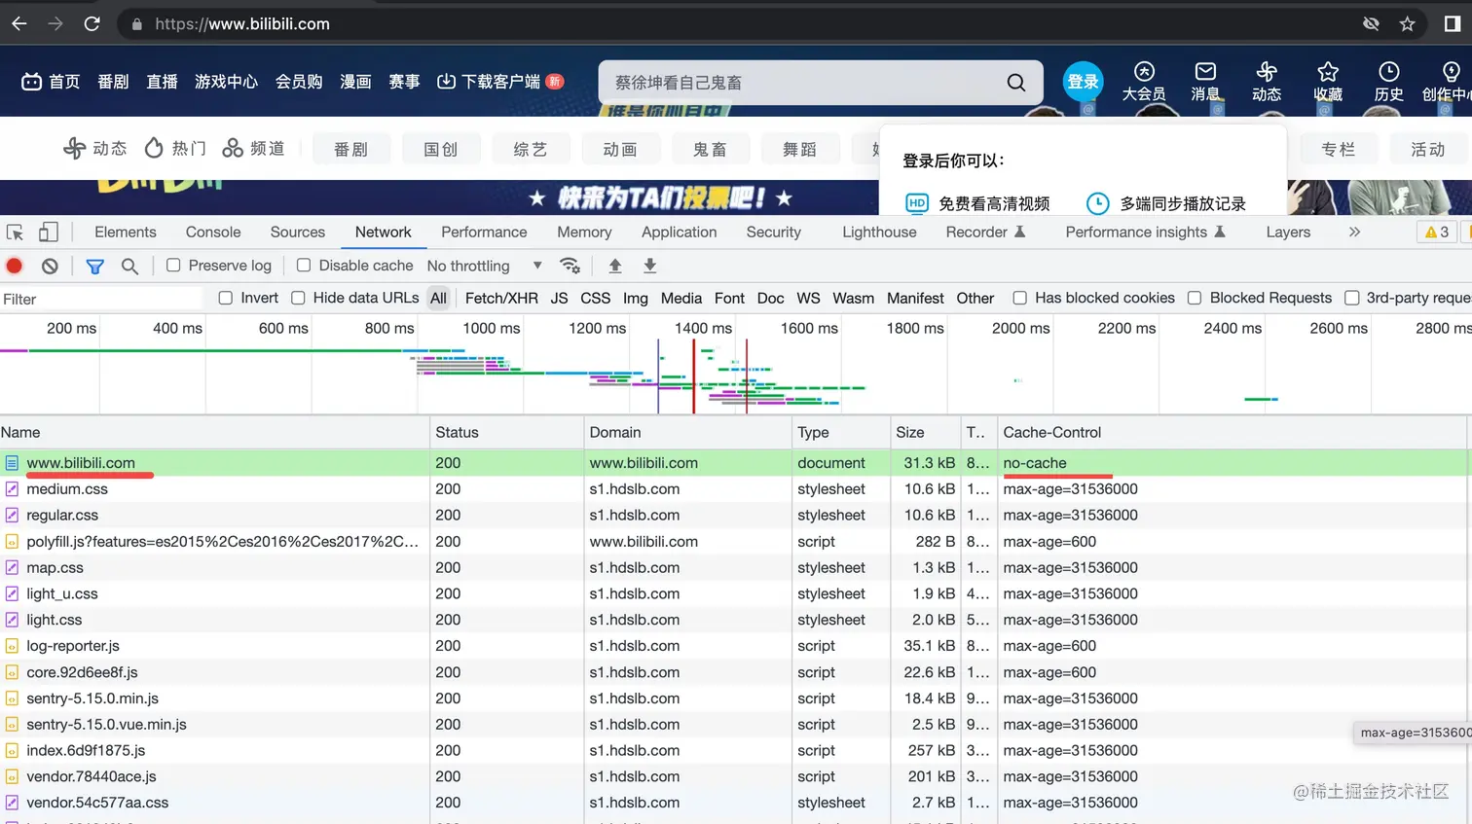Click in the network Filter input field

pyautogui.click(x=101, y=299)
